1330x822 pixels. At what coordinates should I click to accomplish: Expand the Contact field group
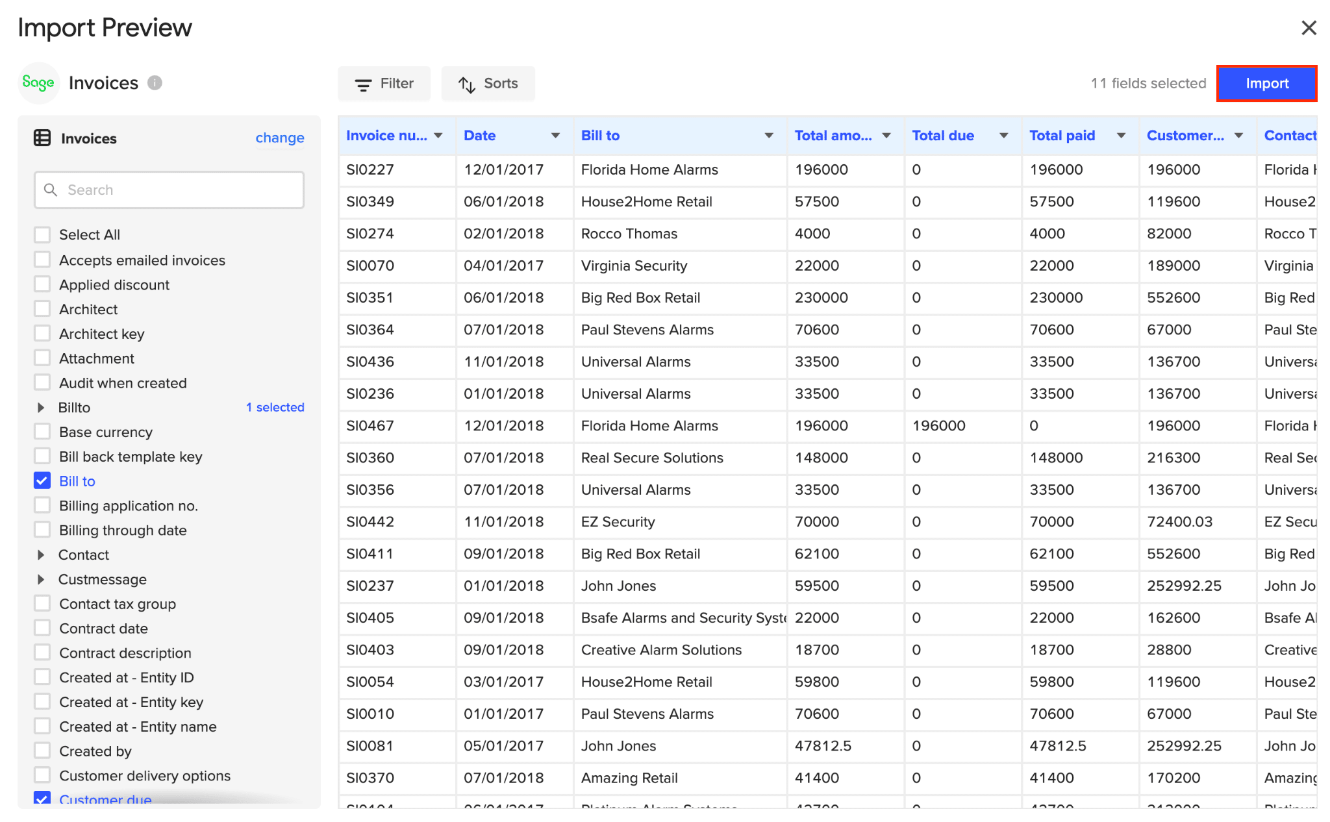(x=41, y=554)
